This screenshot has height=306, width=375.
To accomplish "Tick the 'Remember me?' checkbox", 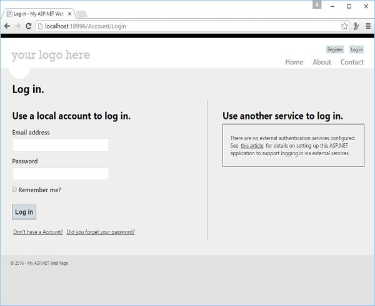I will [x=14, y=190].
